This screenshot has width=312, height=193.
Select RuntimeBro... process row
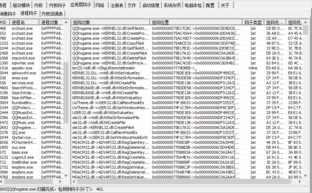(x=31, y=103)
